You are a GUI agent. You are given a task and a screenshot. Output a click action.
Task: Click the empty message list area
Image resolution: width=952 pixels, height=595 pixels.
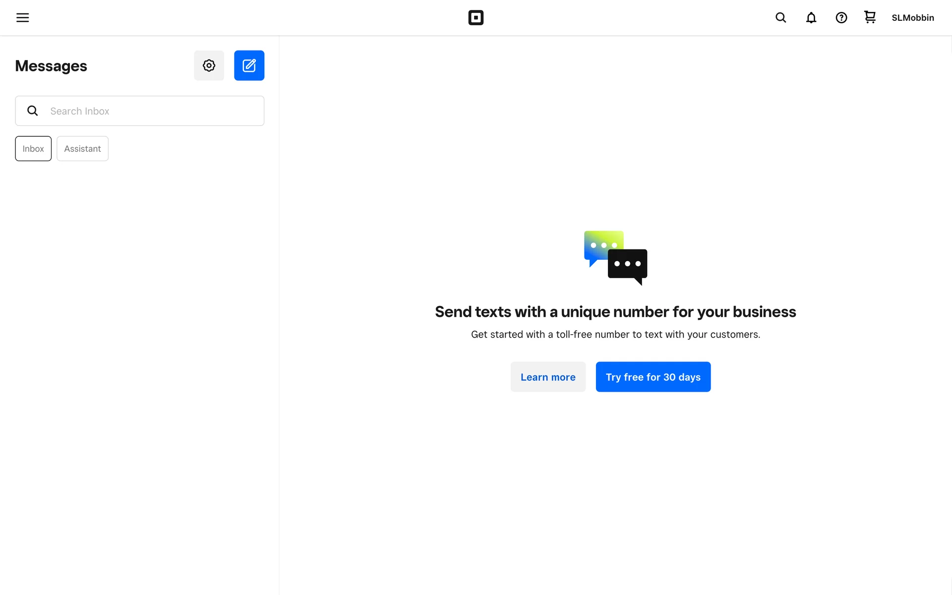coord(139,347)
